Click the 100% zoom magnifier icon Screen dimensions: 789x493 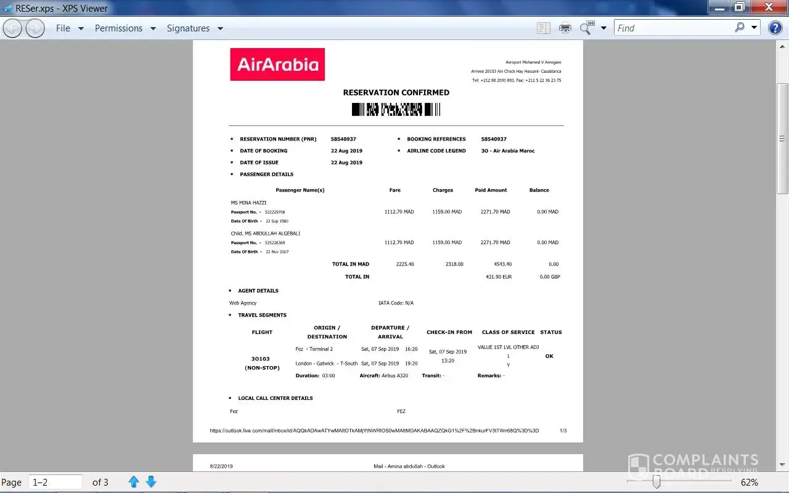point(586,28)
